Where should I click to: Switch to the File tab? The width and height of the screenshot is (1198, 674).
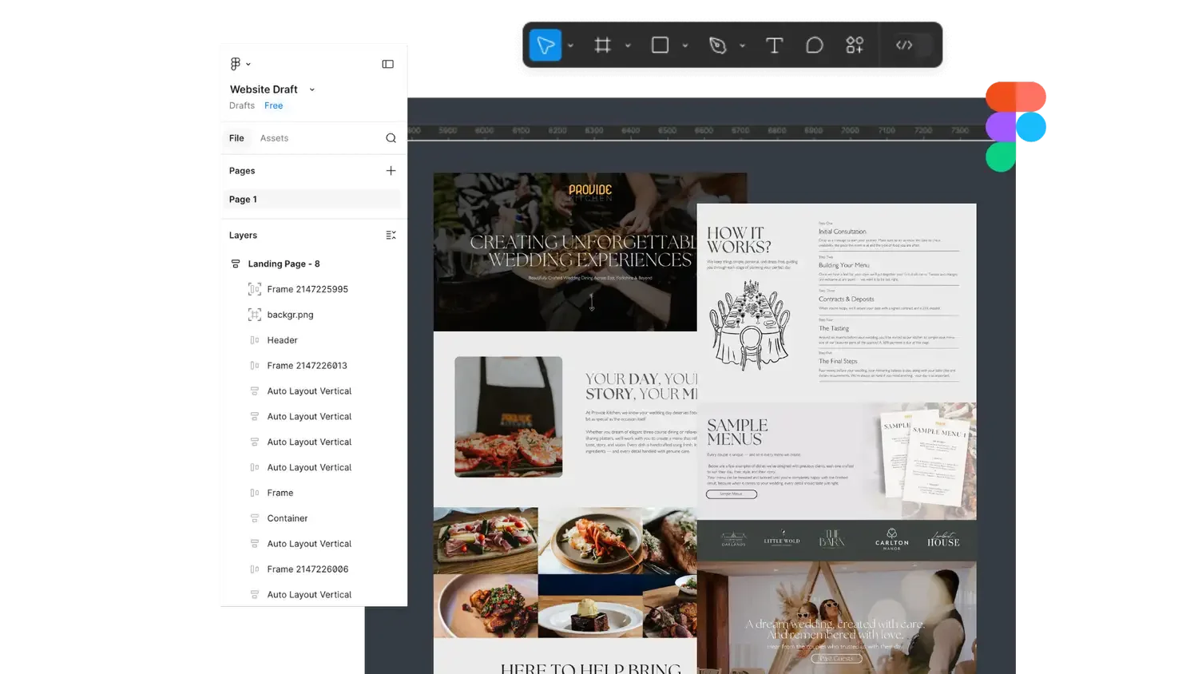[x=236, y=138]
